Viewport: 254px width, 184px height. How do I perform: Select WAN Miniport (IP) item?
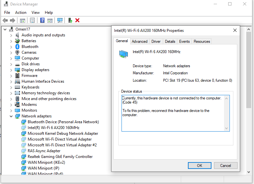pyautogui.click(x=44, y=168)
